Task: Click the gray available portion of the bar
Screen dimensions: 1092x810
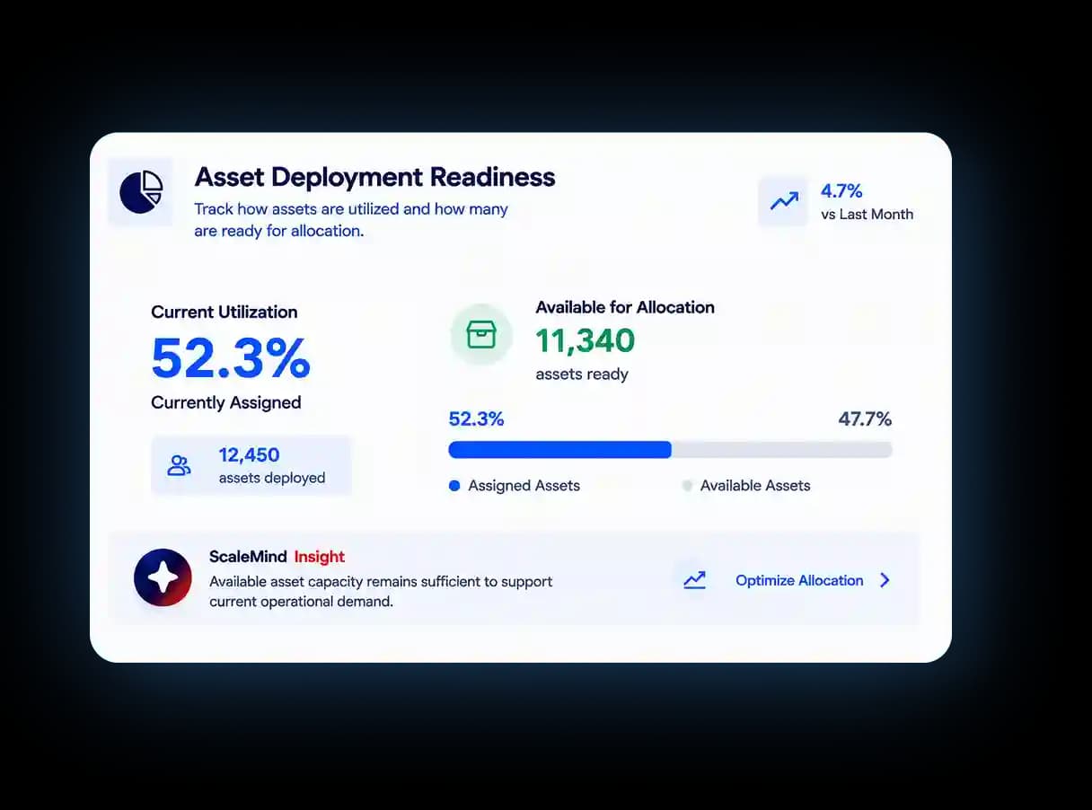Action: point(782,450)
